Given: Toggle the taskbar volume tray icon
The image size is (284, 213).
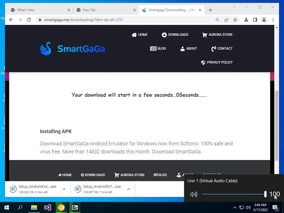Looking at the screenshot, I should pyautogui.click(x=248, y=207).
